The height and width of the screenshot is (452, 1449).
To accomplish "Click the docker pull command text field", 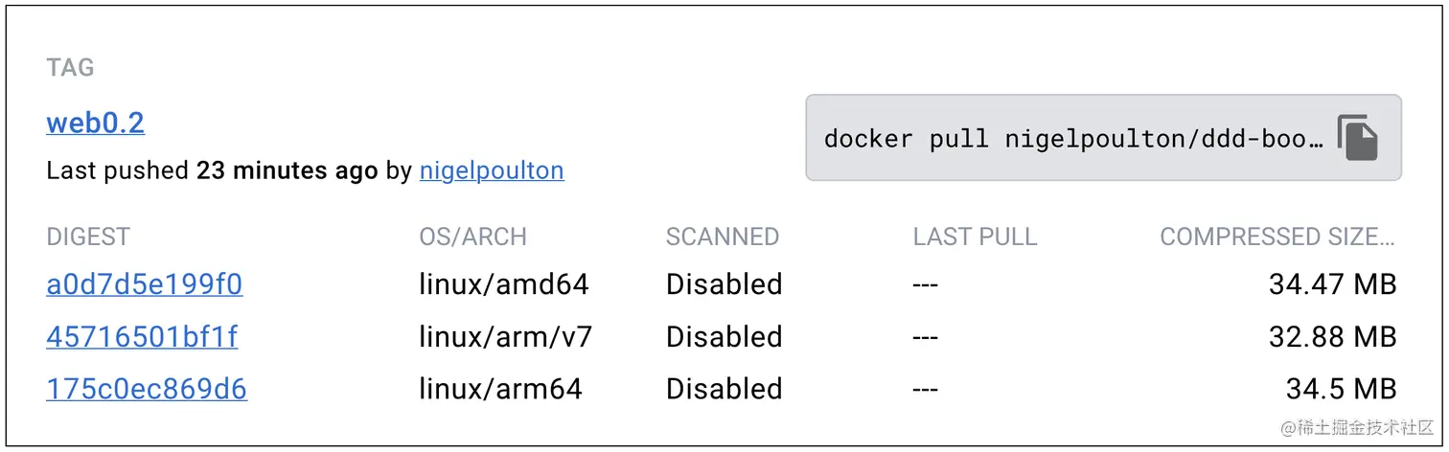I will 1073,139.
